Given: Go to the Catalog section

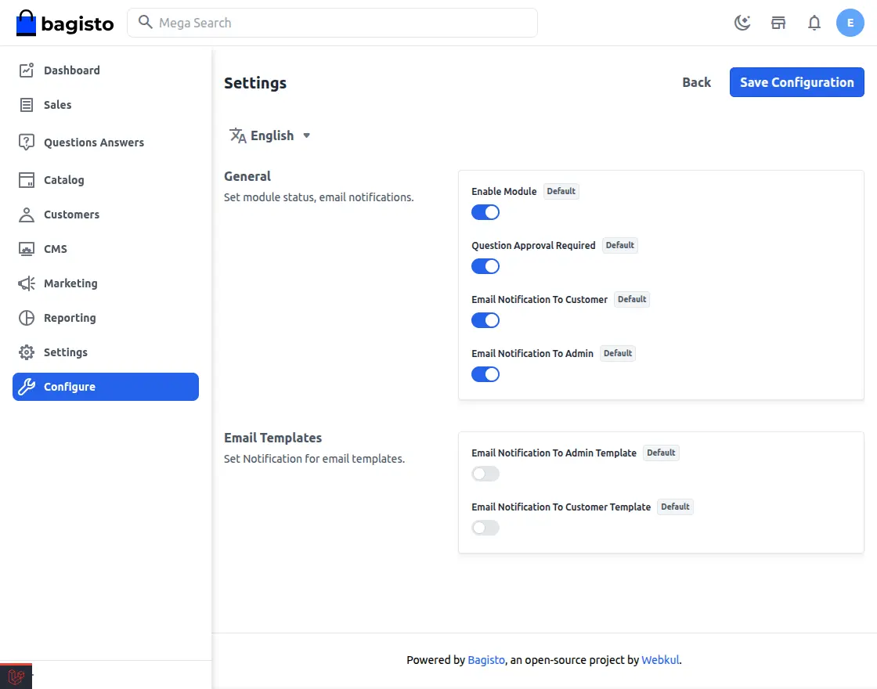Looking at the screenshot, I should click(63, 180).
